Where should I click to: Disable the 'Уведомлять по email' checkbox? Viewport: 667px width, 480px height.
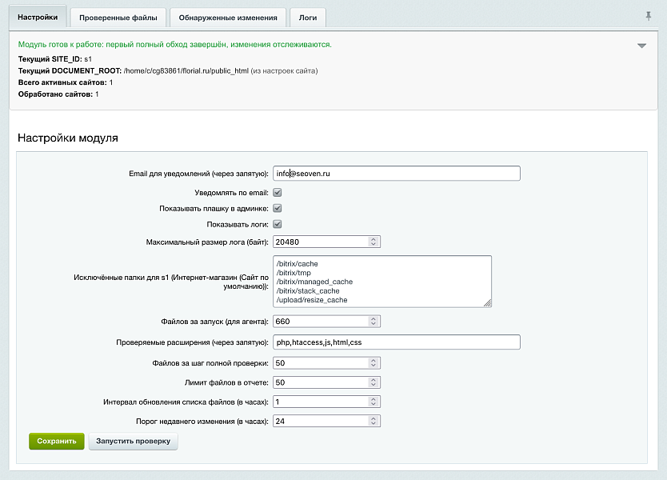click(276, 190)
